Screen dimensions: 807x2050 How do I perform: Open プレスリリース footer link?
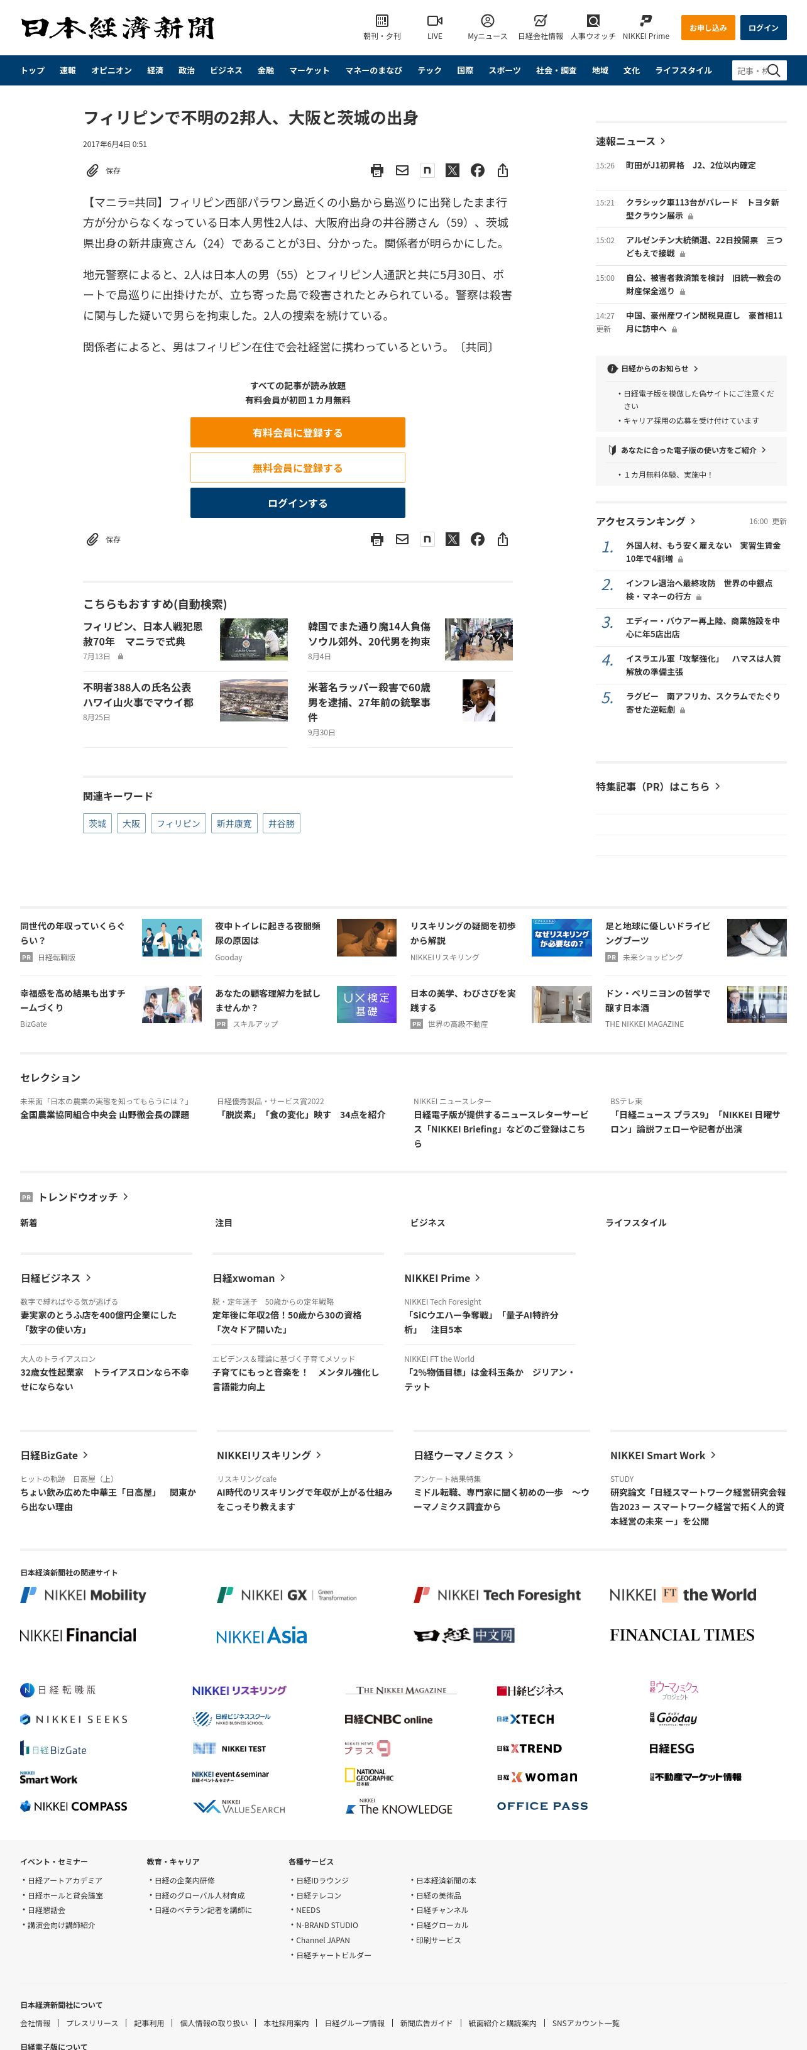click(92, 2022)
